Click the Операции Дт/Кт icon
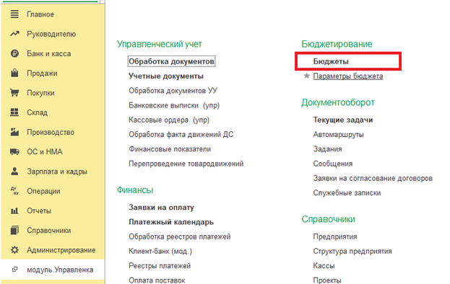The height and width of the screenshot is (284, 450). (14, 191)
